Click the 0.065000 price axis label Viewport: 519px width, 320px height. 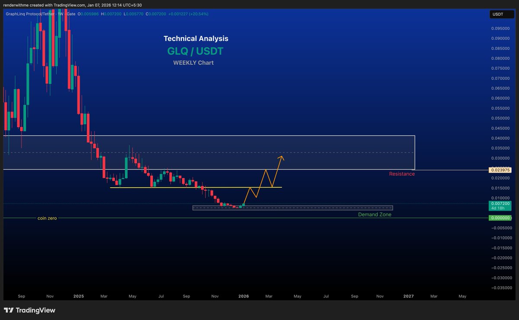pyautogui.click(x=500, y=88)
